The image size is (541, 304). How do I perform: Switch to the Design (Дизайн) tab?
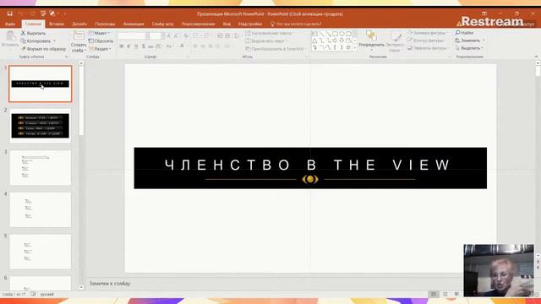(79, 24)
